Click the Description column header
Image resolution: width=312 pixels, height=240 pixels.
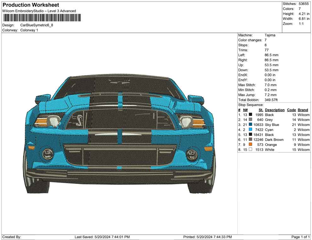[x=274, y=110]
